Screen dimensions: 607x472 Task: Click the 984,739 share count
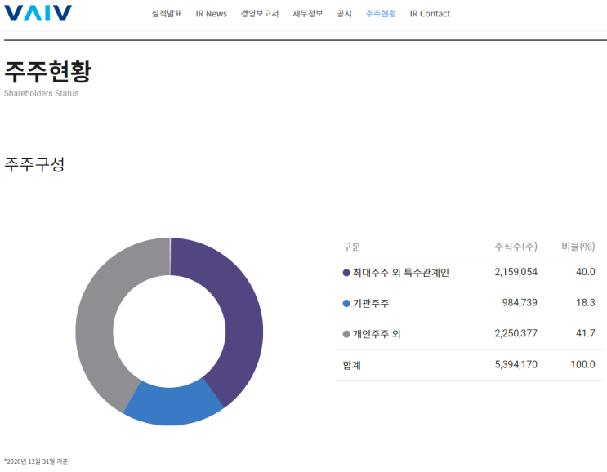pos(520,302)
